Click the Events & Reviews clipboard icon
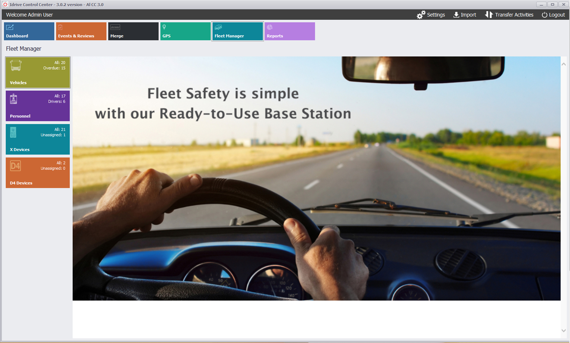The image size is (570, 343). (x=60, y=27)
